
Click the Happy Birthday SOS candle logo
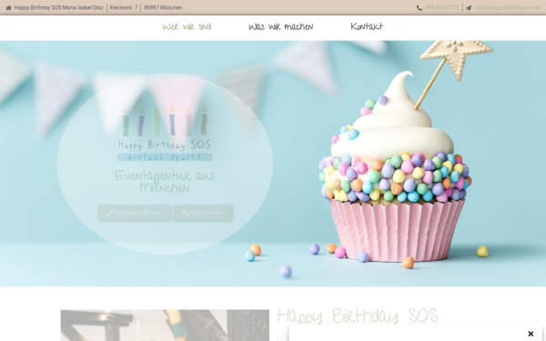pos(165,134)
